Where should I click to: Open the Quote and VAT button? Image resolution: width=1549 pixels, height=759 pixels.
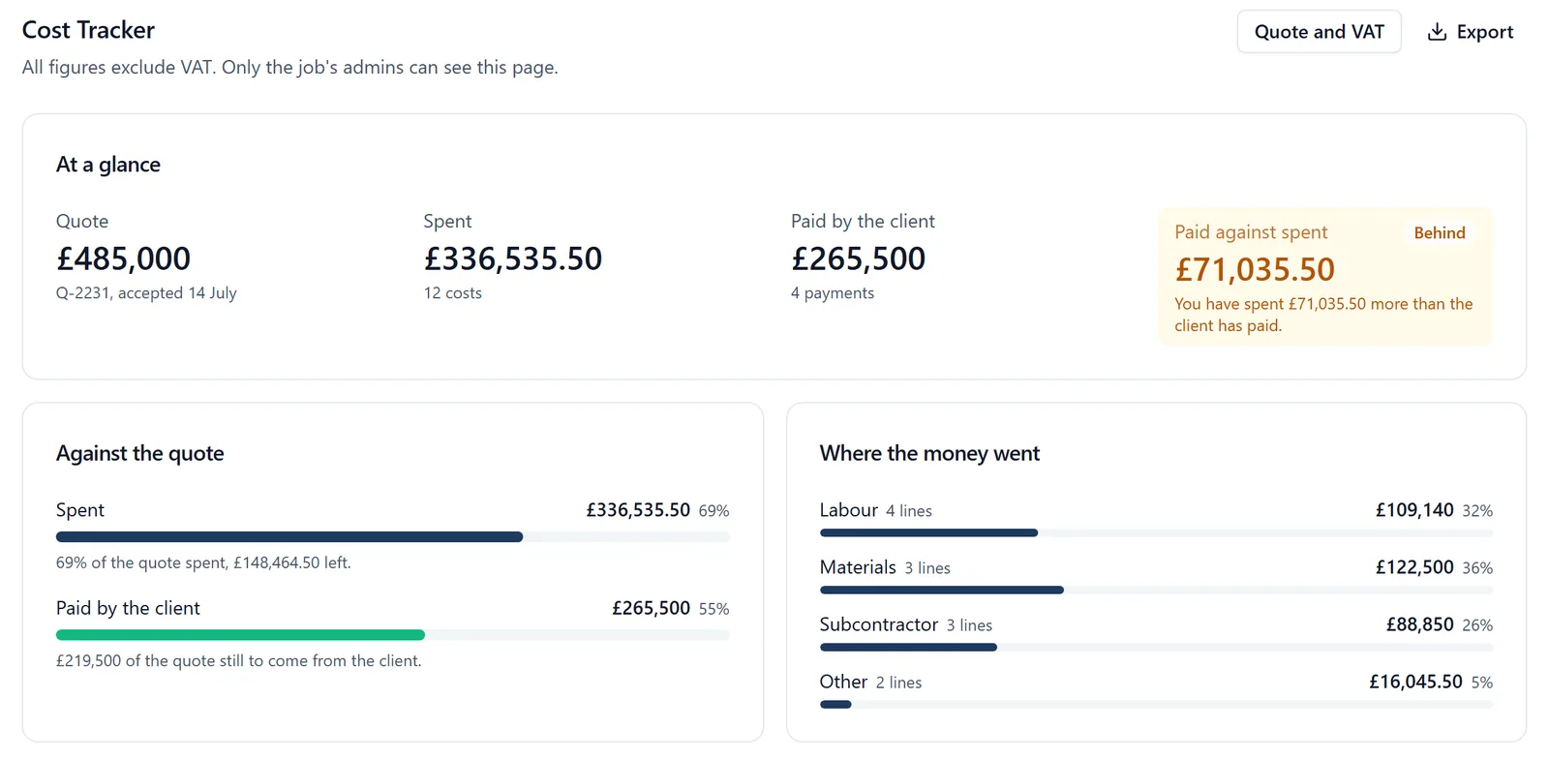pyautogui.click(x=1319, y=32)
